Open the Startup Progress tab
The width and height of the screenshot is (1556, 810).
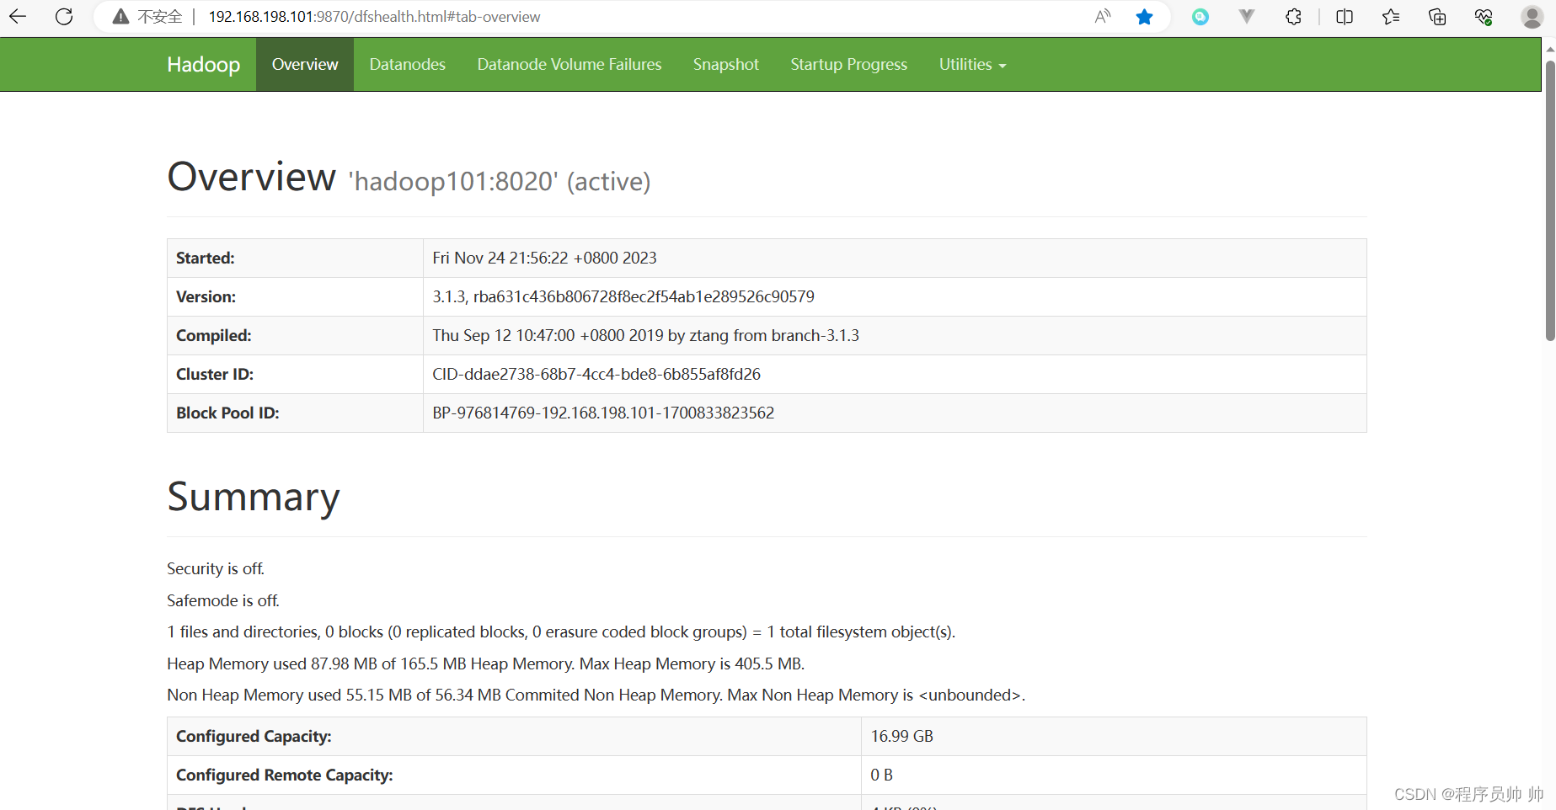[849, 65]
